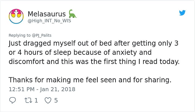Screen dimensions: 195x112
Task: Open the reply speech bubble icon
Action: 13,100
